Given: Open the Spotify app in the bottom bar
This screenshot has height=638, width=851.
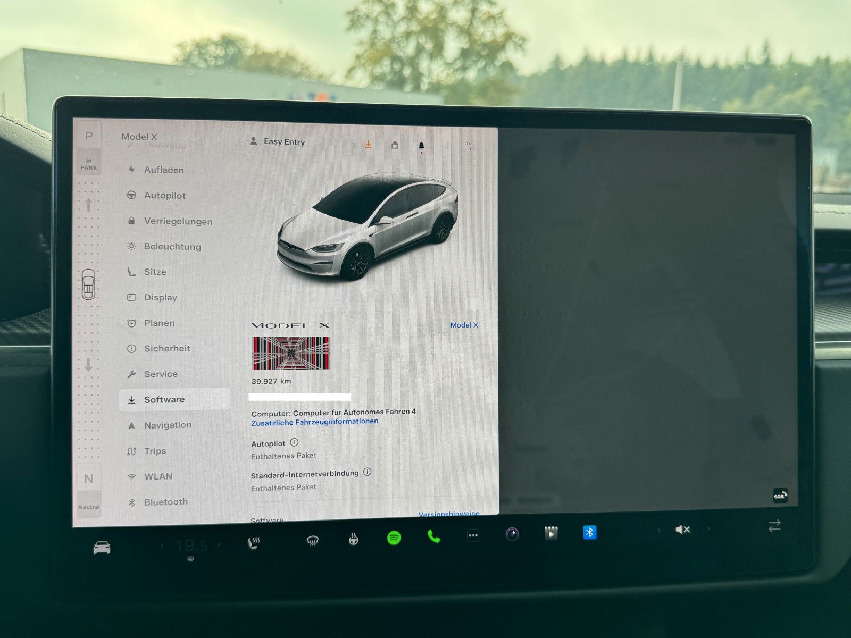Looking at the screenshot, I should [394, 538].
